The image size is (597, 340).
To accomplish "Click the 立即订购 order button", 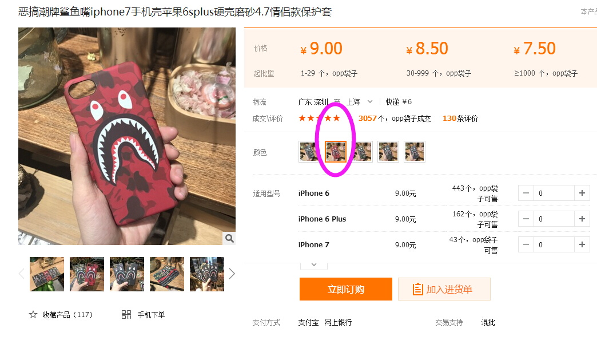I will (346, 289).
